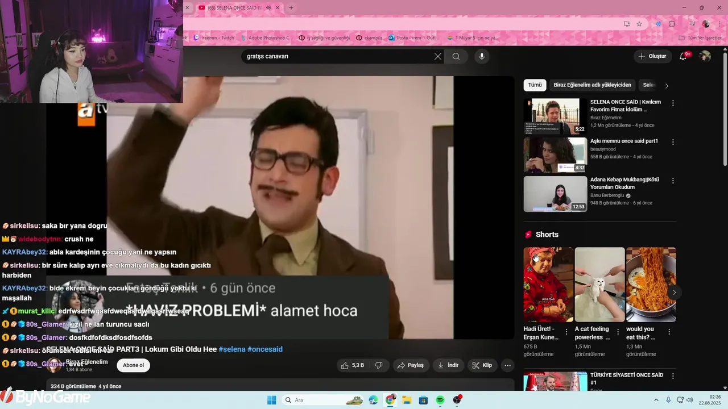Open File Explorer from taskbar
Viewport: 728px width, 409px height.
(407, 400)
